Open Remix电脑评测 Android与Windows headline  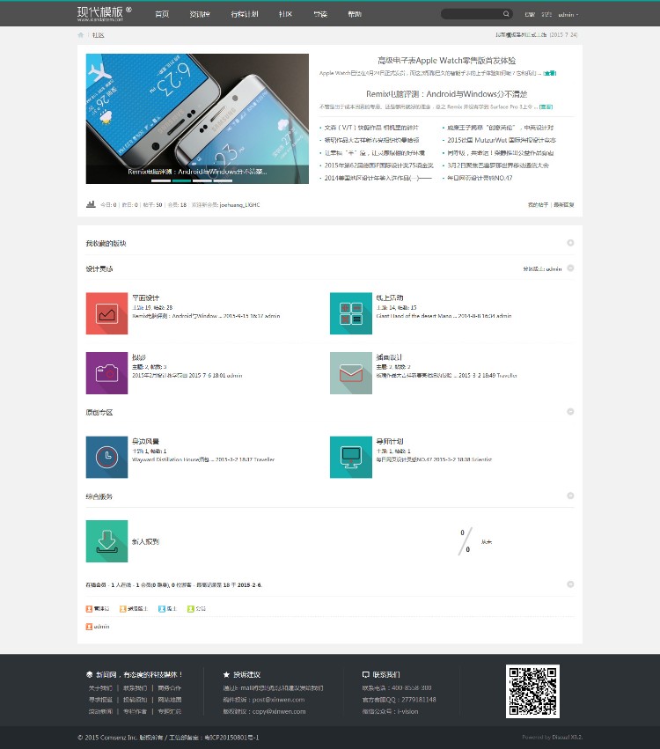446,94
